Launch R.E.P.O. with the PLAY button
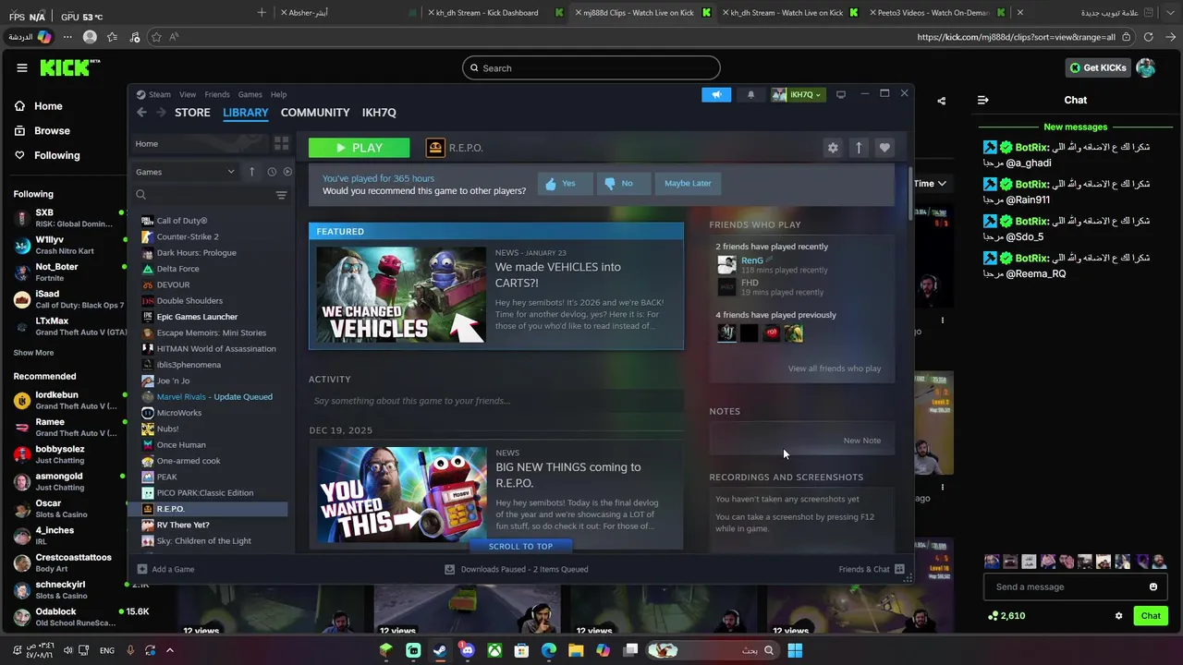The width and height of the screenshot is (1183, 665). (359, 148)
